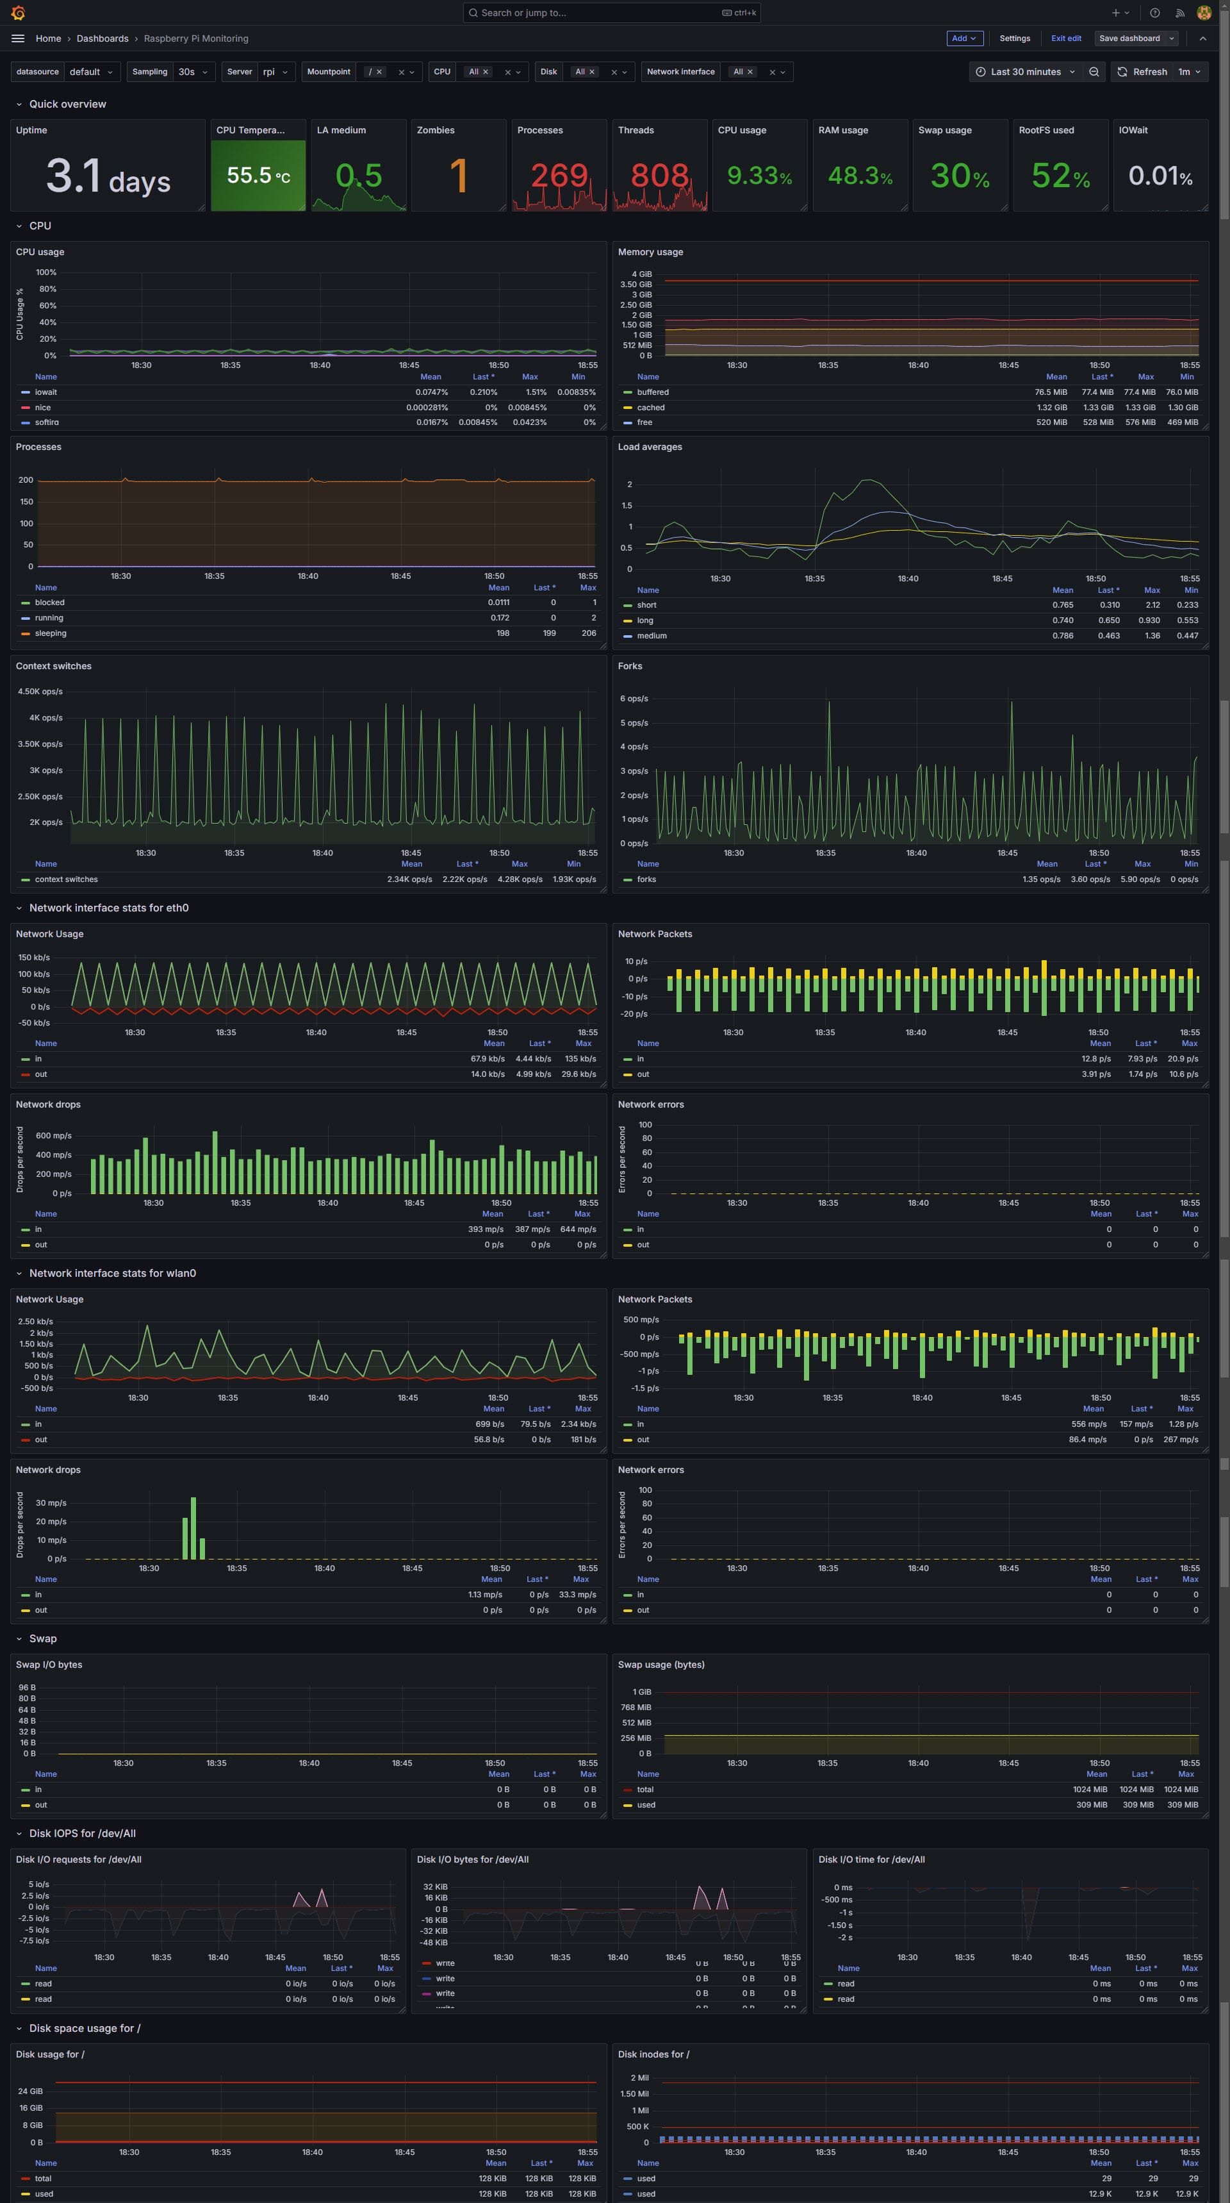
Task: Click the user avatar icon
Action: pos(1204,13)
